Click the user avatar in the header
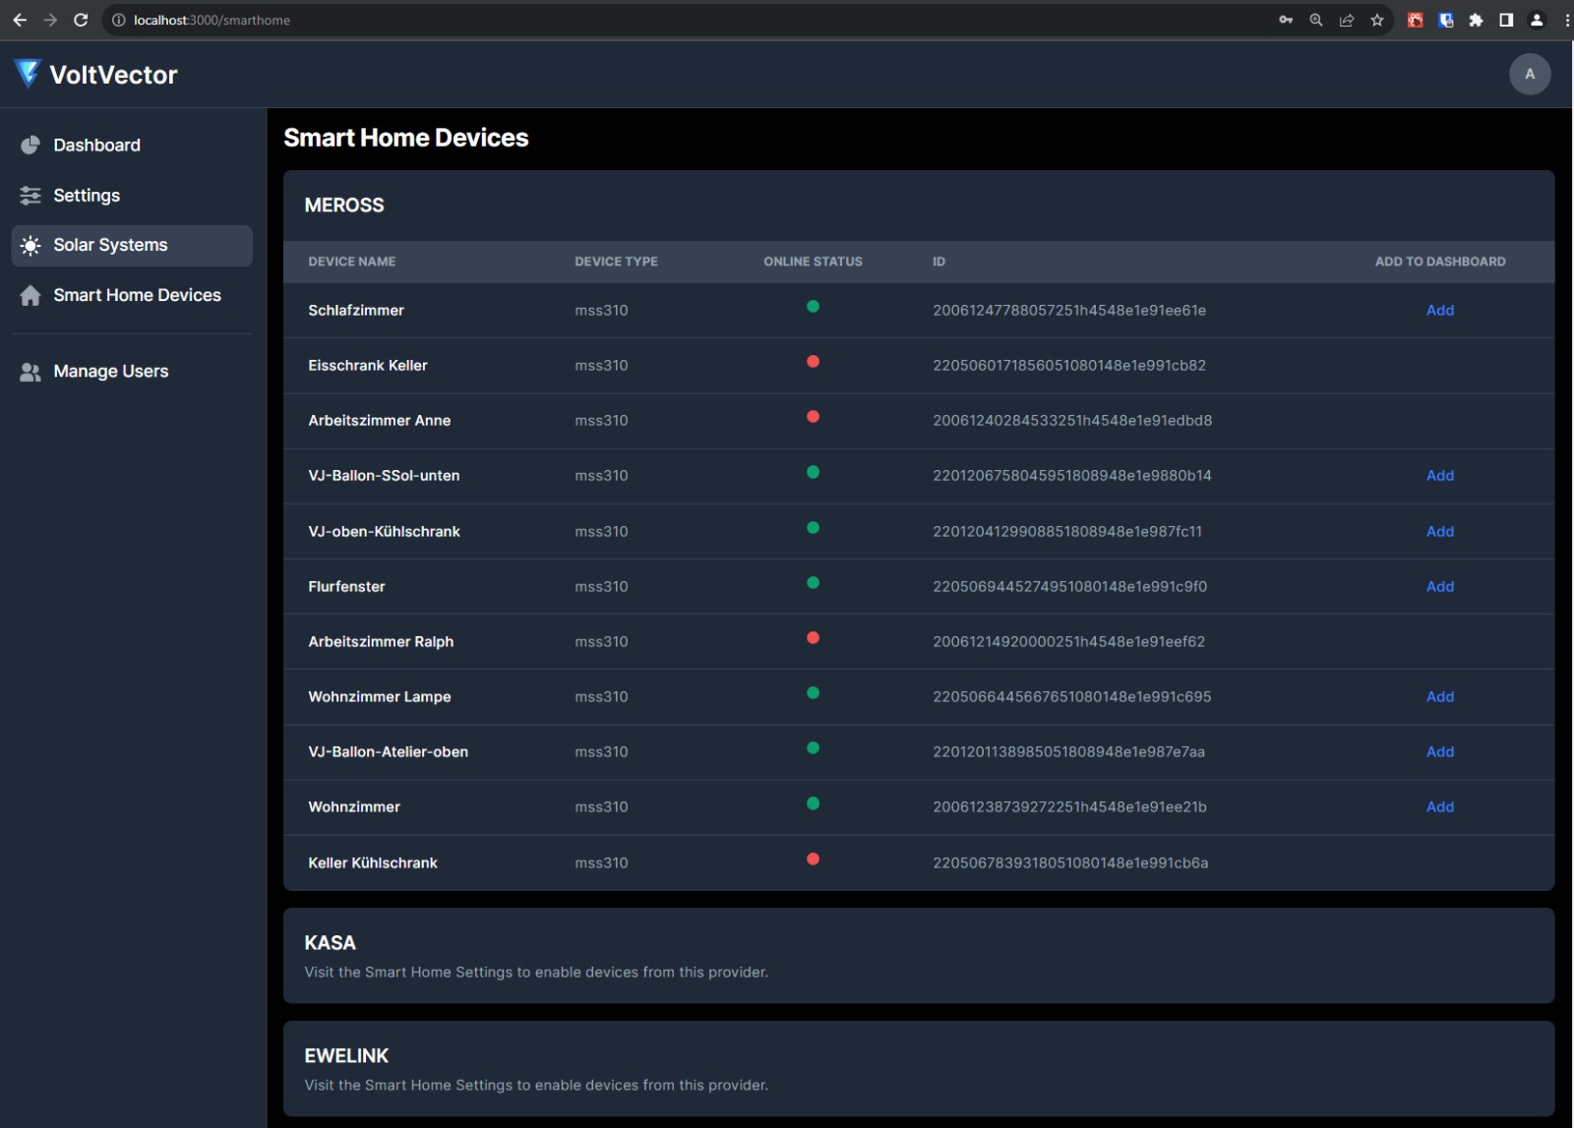 (1530, 74)
